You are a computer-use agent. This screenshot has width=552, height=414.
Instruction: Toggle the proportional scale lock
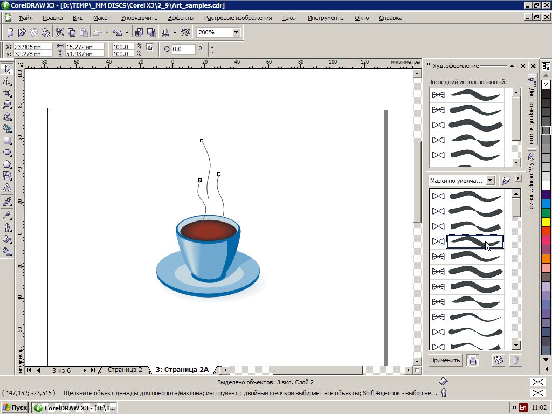click(149, 47)
